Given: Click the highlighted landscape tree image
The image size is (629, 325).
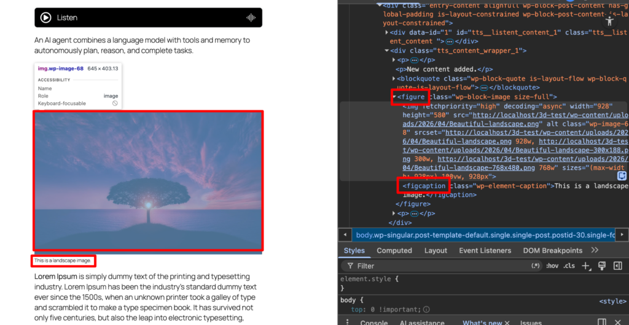Looking at the screenshot, I should (148, 181).
